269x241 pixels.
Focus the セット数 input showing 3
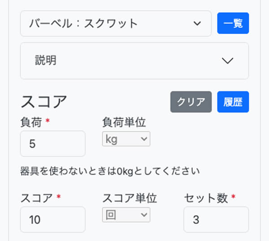click(x=216, y=219)
